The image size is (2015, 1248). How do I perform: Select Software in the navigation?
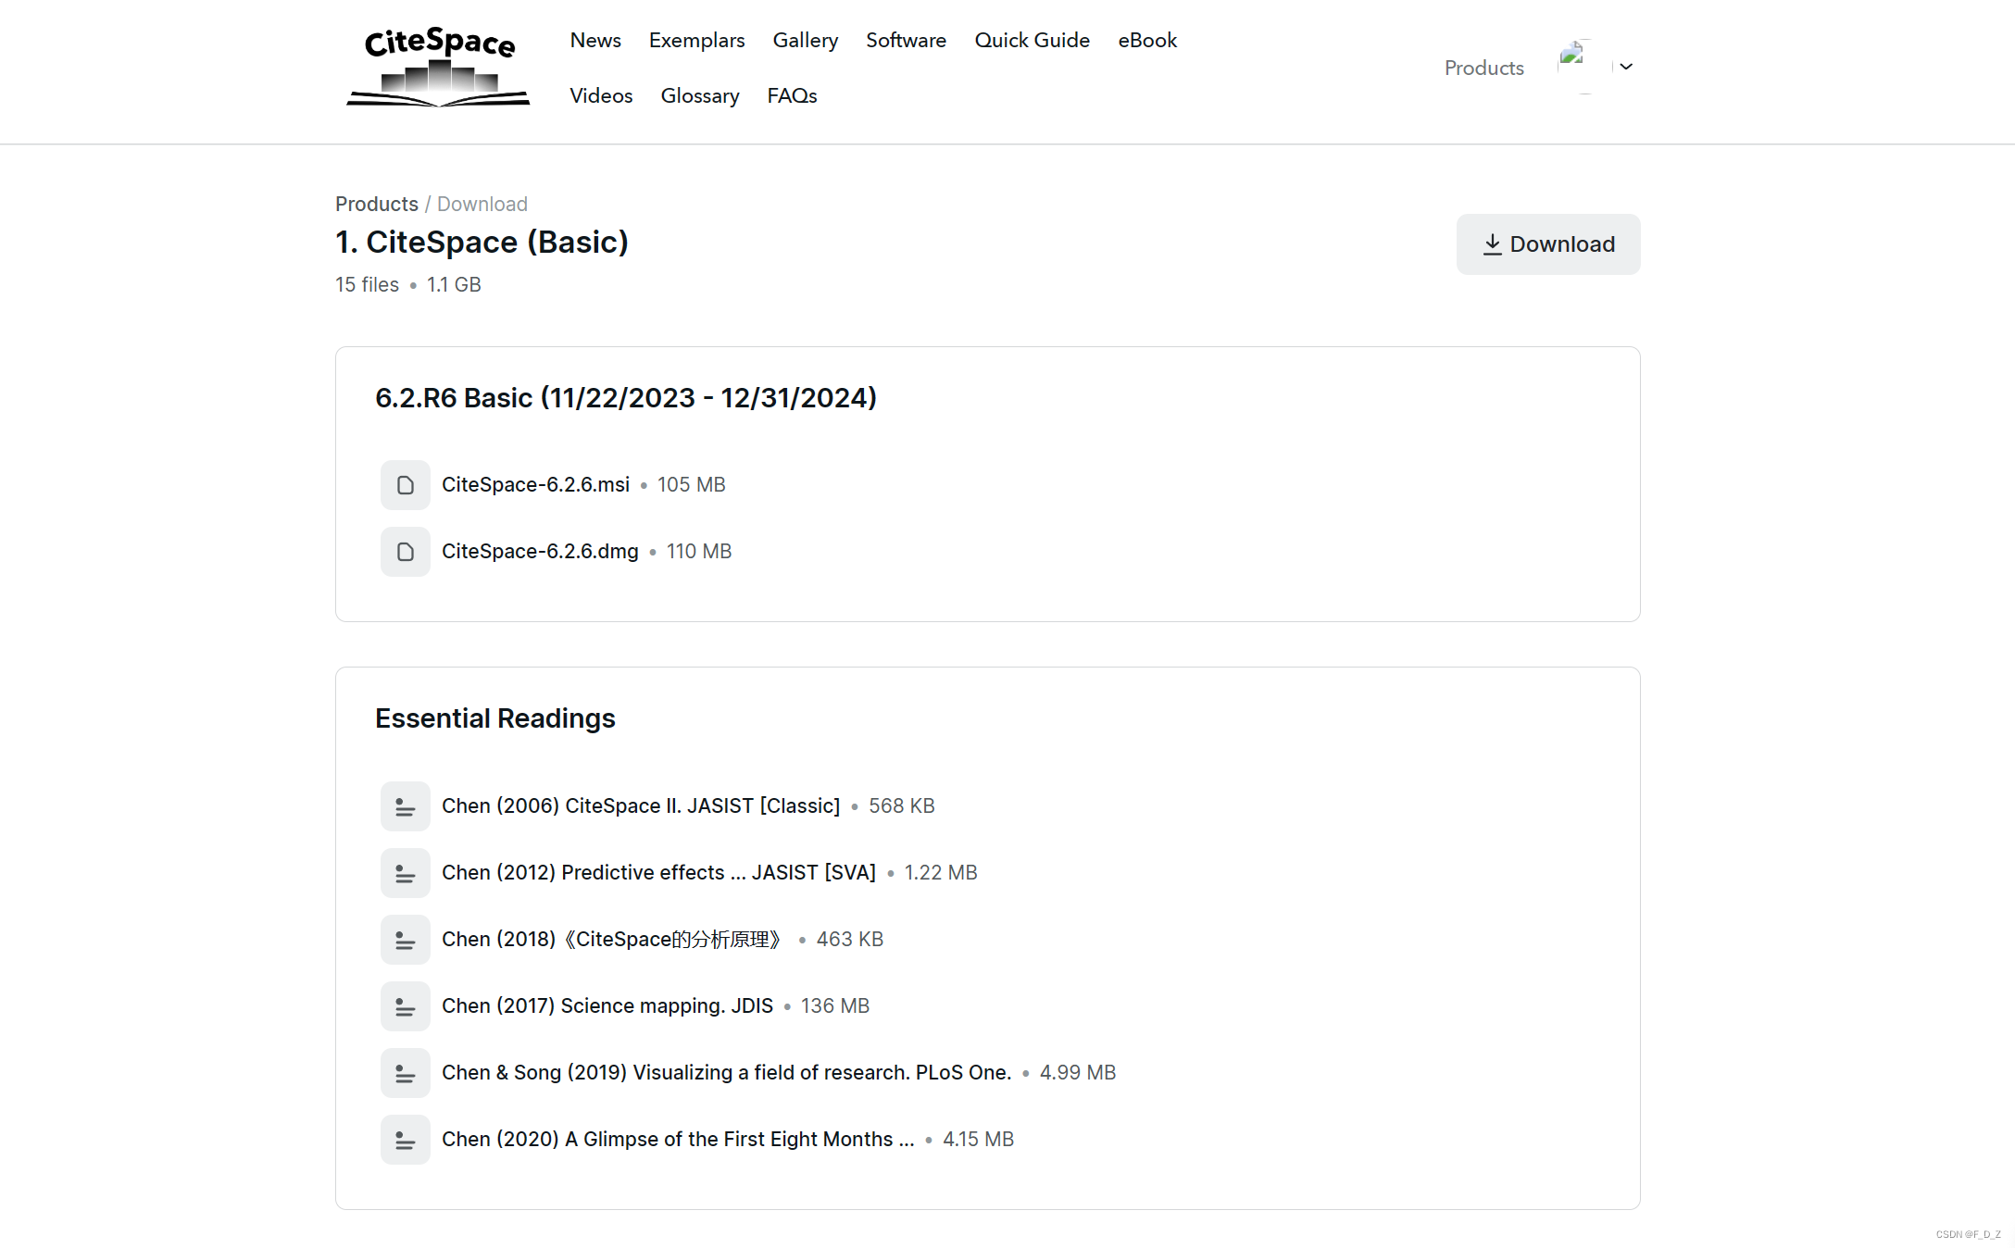pyautogui.click(x=906, y=40)
